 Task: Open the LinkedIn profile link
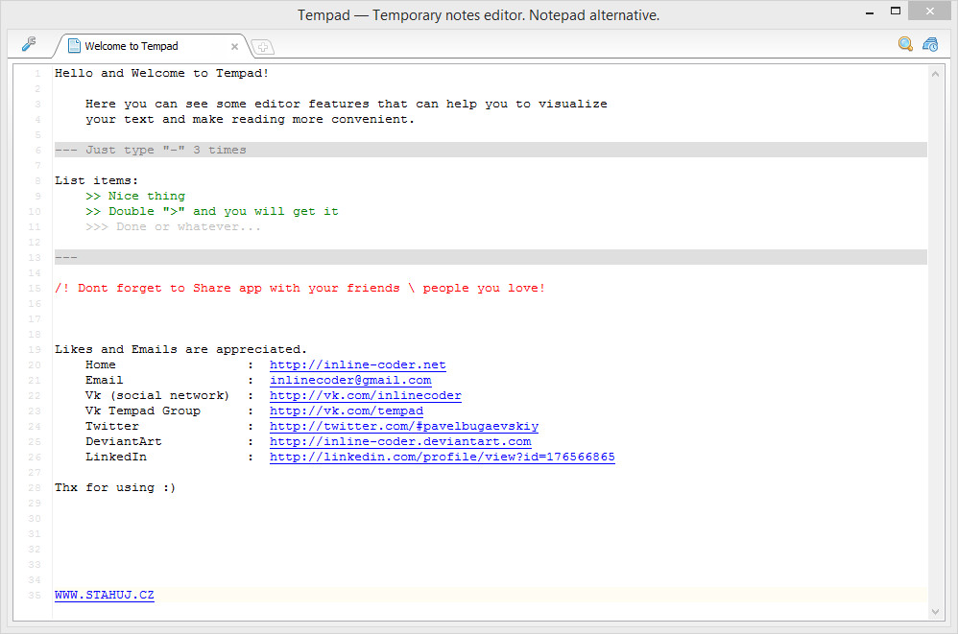click(x=443, y=457)
